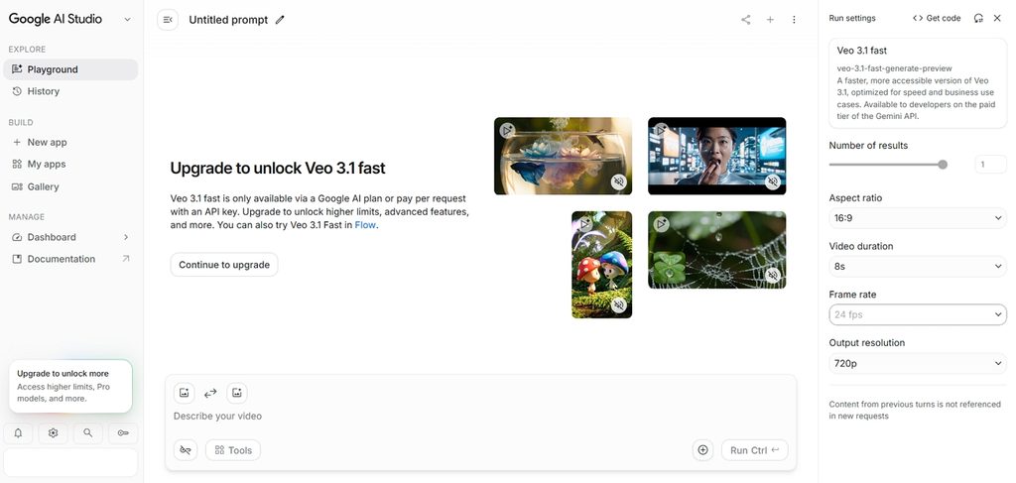1016x483 pixels.
Task: Open the API key icon in sidebar
Action: pos(123,433)
